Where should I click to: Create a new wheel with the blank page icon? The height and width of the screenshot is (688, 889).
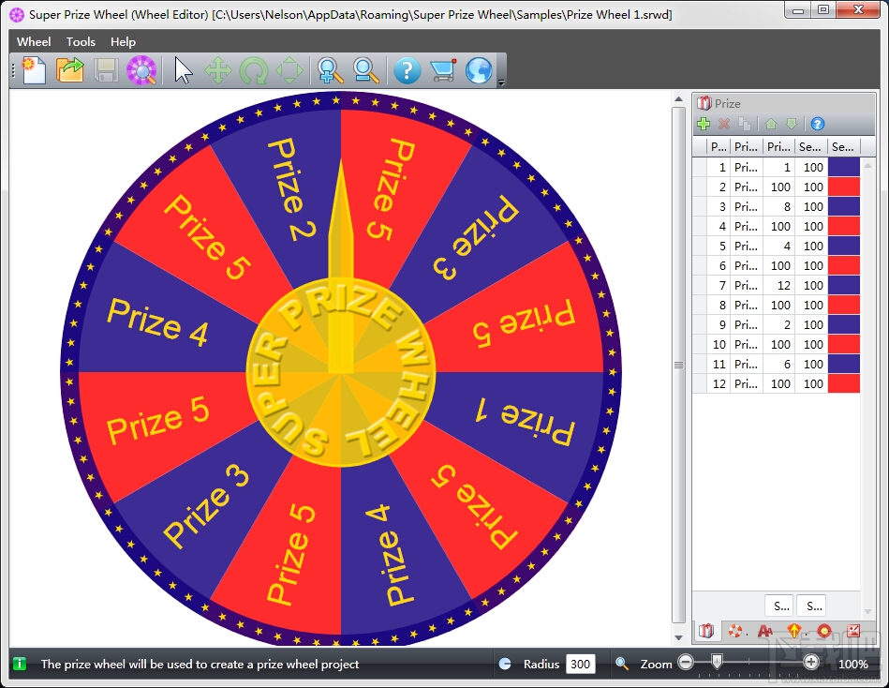(34, 71)
